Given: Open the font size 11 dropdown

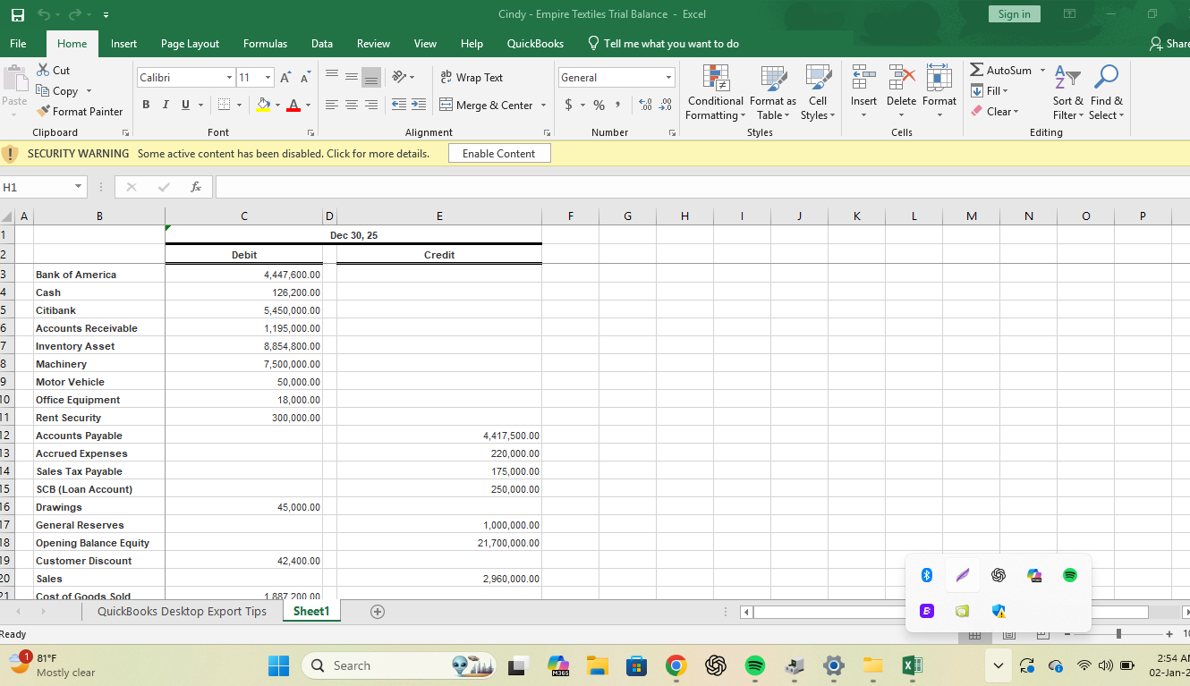Looking at the screenshot, I should [268, 78].
